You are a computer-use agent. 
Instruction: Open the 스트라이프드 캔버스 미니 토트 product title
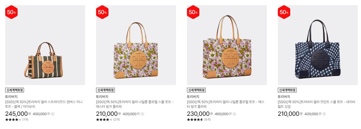coord(44,104)
